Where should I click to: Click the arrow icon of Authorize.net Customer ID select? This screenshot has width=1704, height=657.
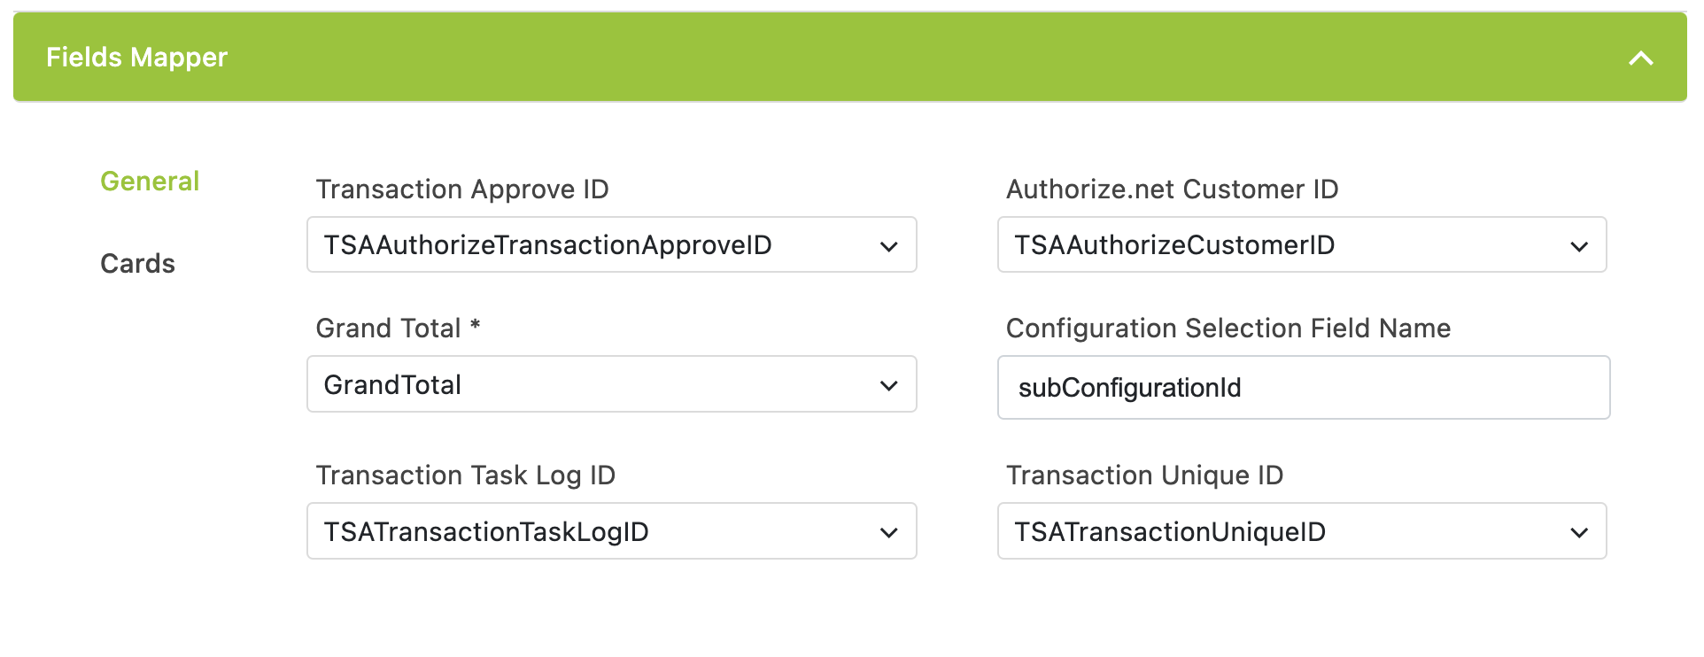click(x=1579, y=247)
